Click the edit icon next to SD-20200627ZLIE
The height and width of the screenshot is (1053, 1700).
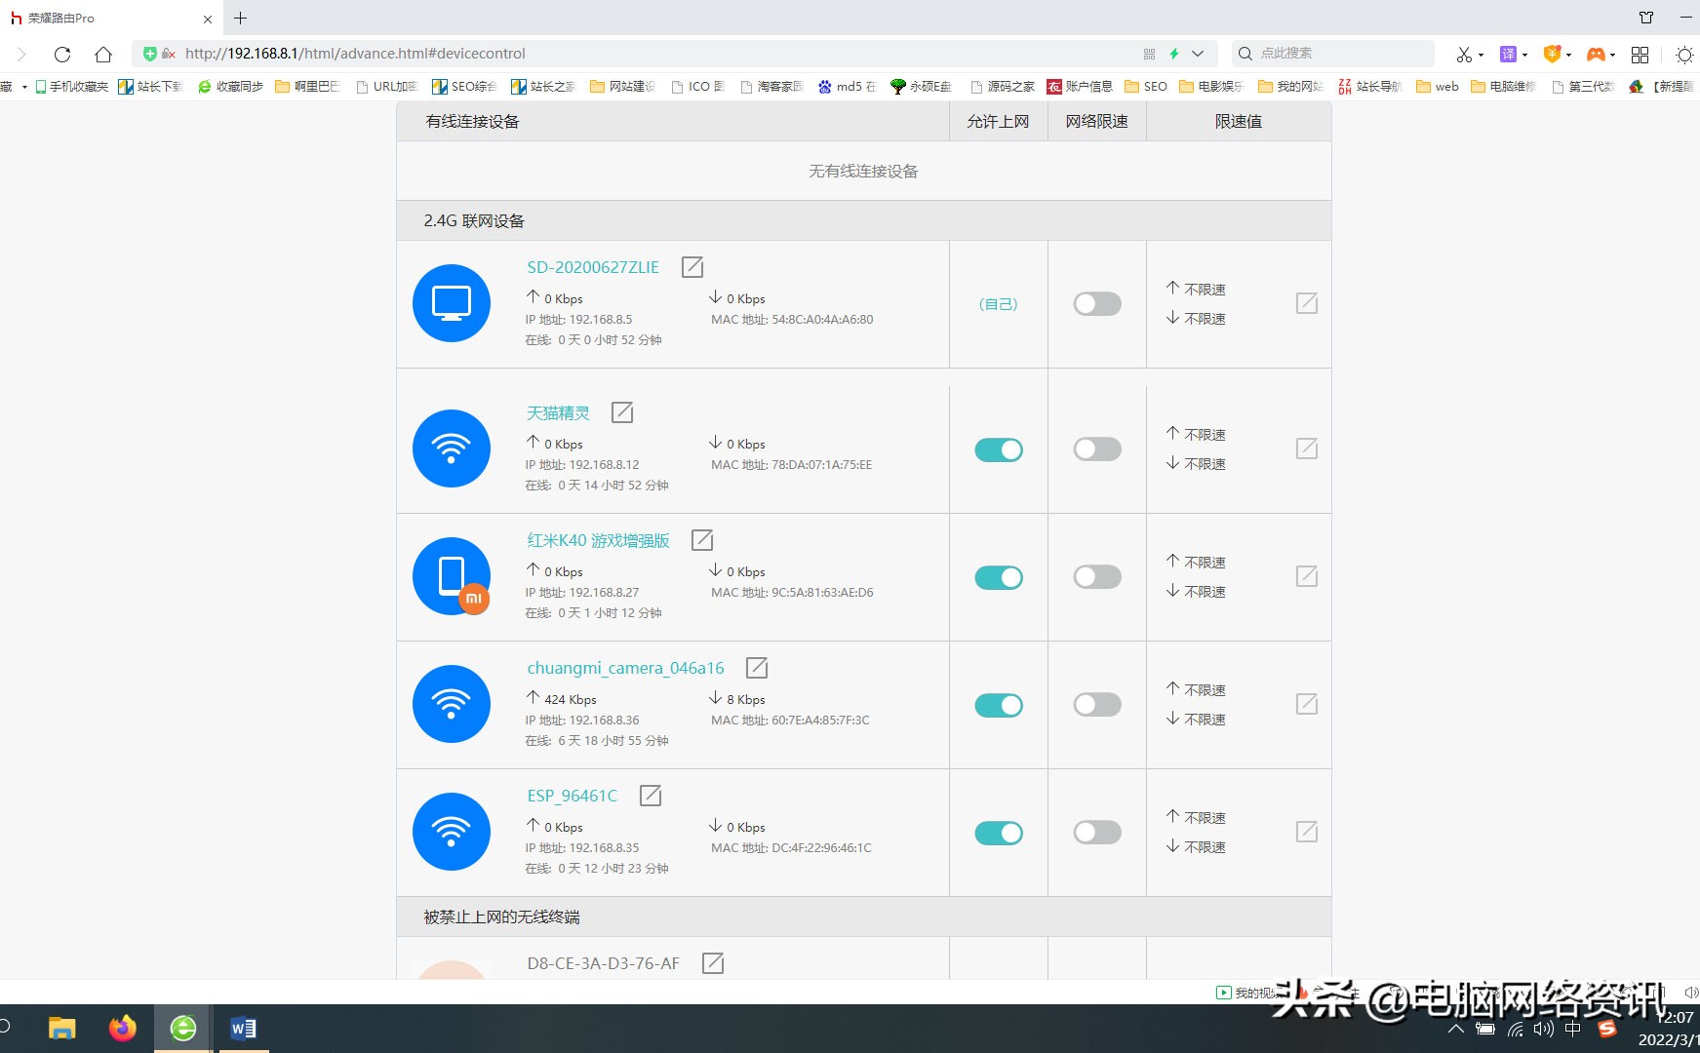click(x=692, y=266)
